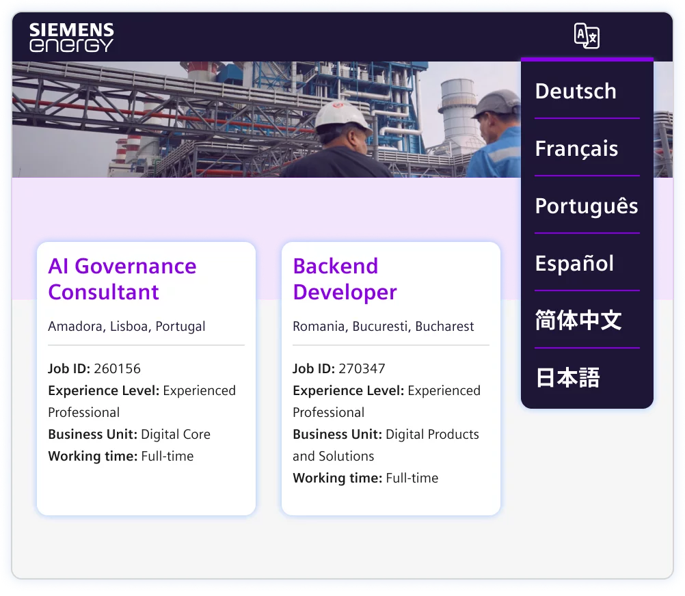The image size is (685, 596).
Task: Toggle the language translate icon
Action: [586, 36]
